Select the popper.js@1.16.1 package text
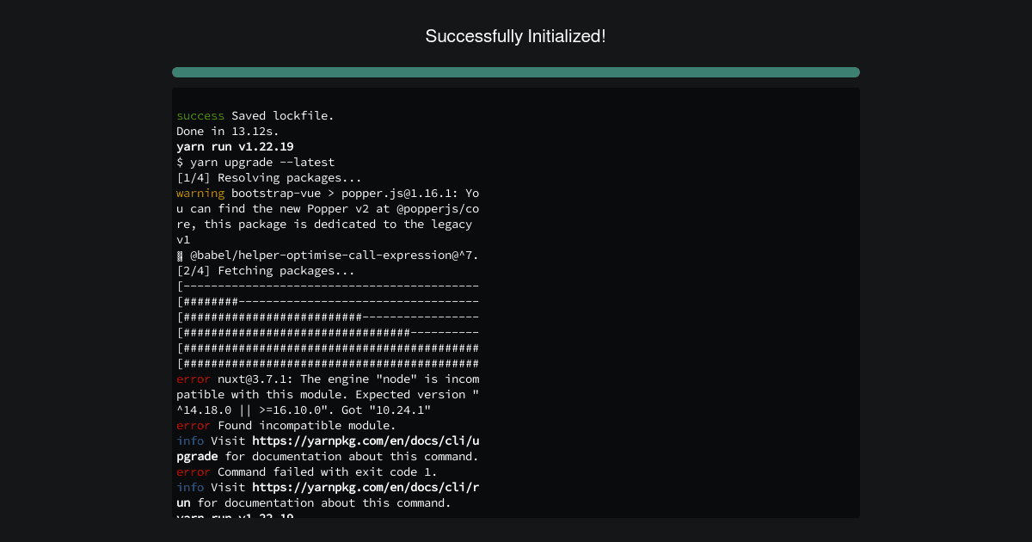 [x=396, y=193]
